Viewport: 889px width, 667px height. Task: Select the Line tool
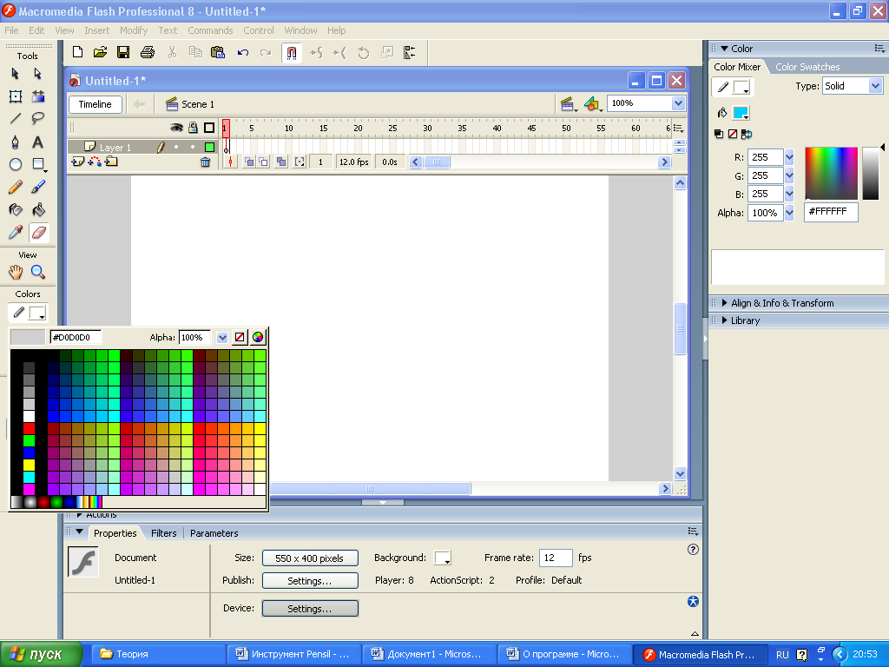[x=16, y=118]
